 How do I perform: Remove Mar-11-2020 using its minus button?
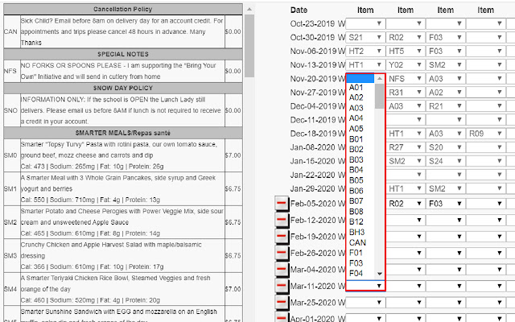[x=282, y=286]
